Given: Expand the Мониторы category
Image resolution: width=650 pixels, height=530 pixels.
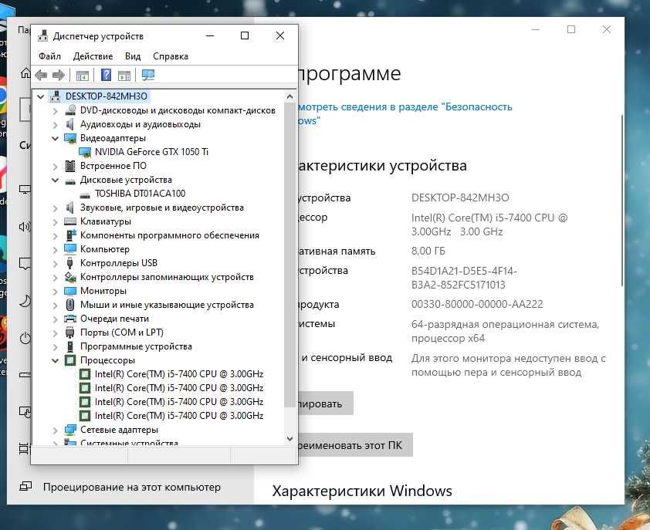Looking at the screenshot, I should 55,292.
